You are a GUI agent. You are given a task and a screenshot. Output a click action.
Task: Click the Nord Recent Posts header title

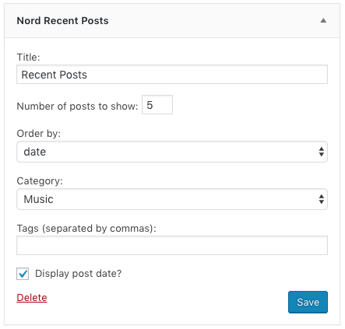tap(62, 21)
